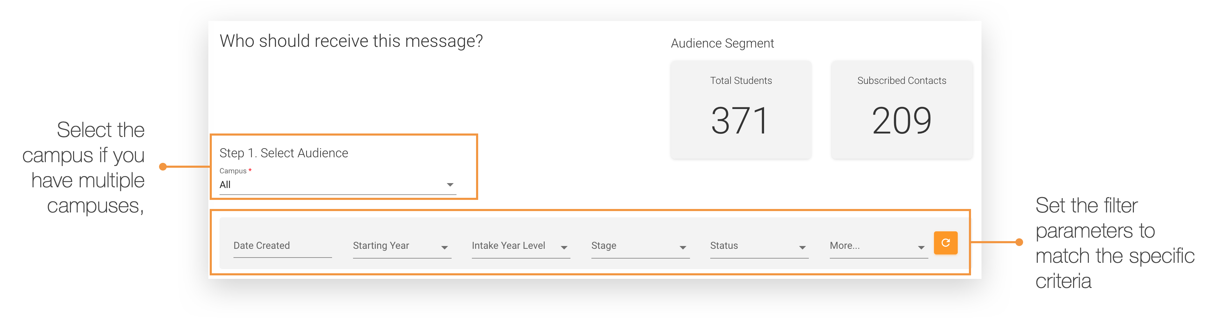The image size is (1208, 318).
Task: Click the 209 Subscribed Contacts value
Action: click(901, 120)
